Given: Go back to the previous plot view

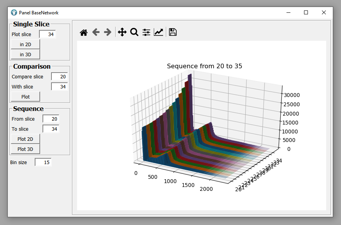Looking at the screenshot, I should click(x=96, y=33).
